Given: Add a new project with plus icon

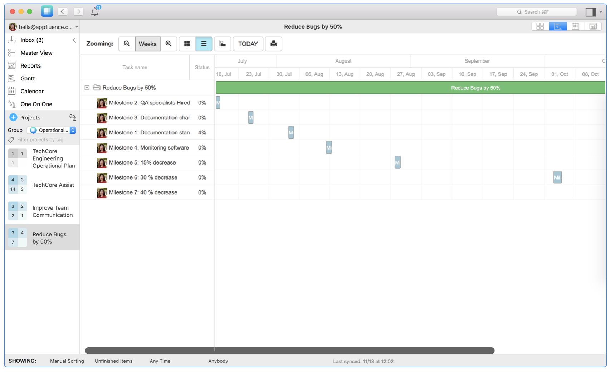Looking at the screenshot, I should tap(13, 117).
